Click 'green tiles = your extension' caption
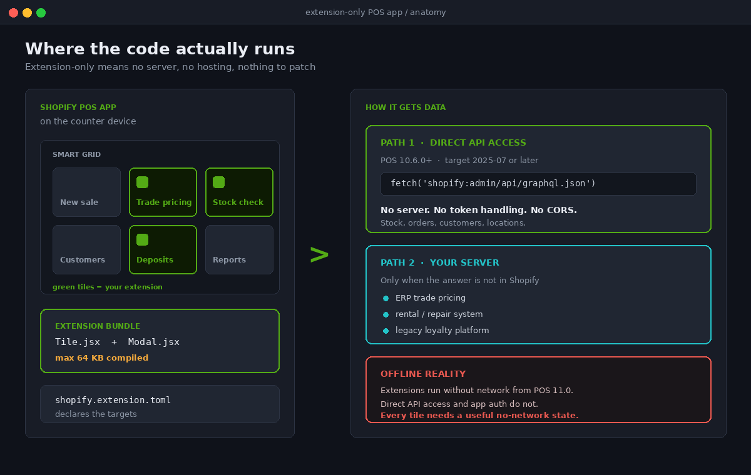751x475 pixels. [108, 287]
